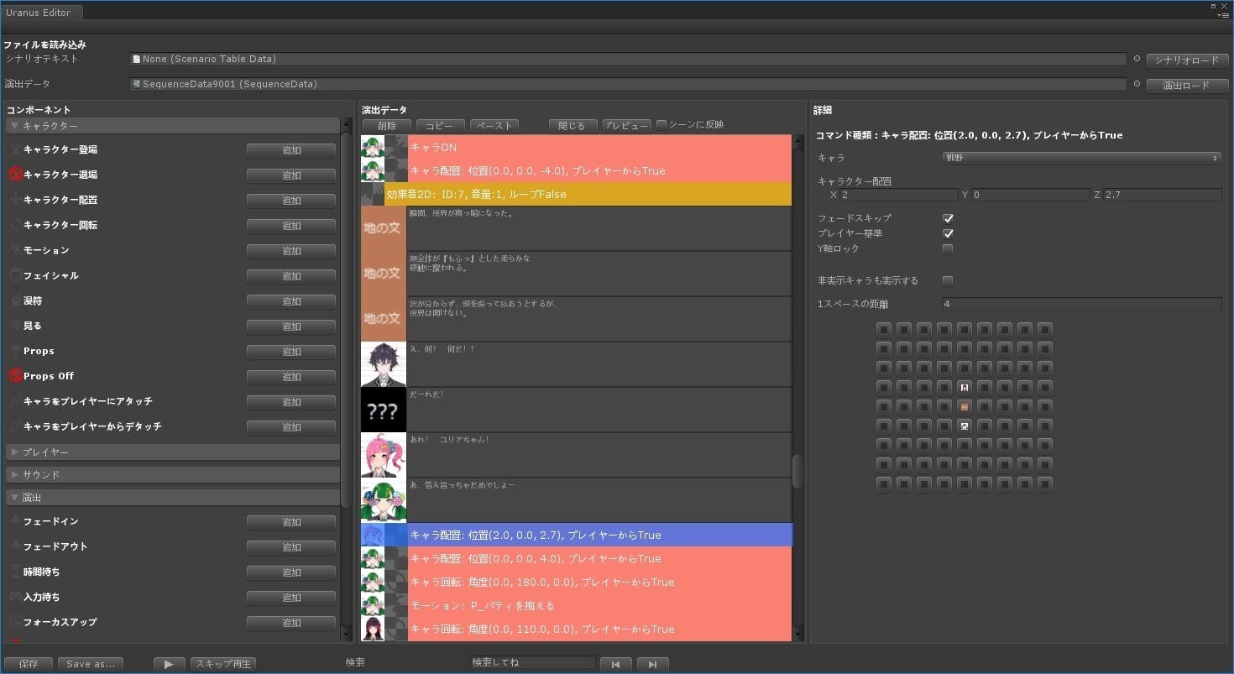Select the 効果音2D ID:7 command row
This screenshot has width=1234, height=674.
[x=588, y=194]
